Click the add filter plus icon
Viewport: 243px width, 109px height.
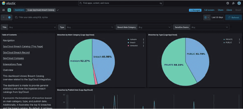click(x=9, y=17)
